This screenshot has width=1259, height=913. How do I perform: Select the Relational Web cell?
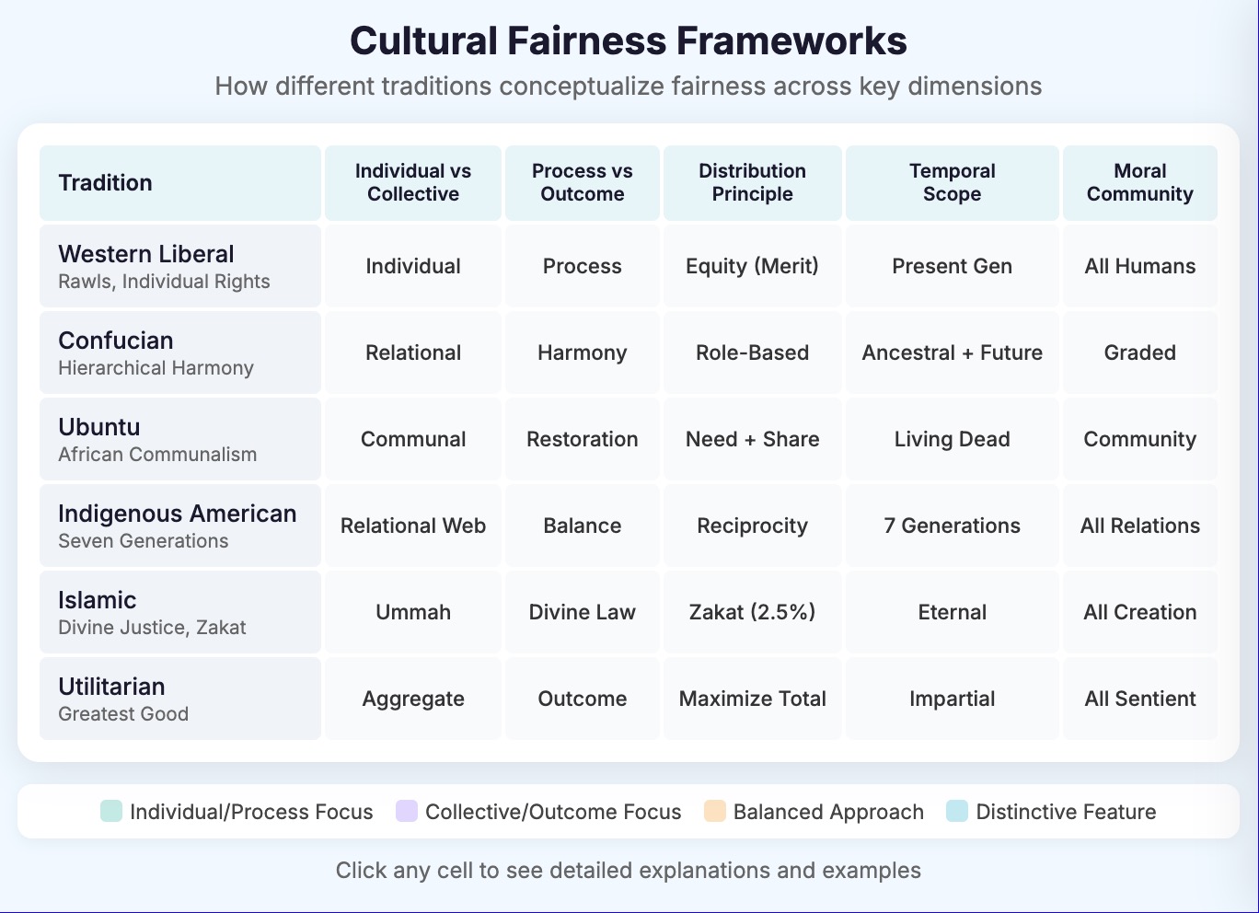pyautogui.click(x=412, y=526)
